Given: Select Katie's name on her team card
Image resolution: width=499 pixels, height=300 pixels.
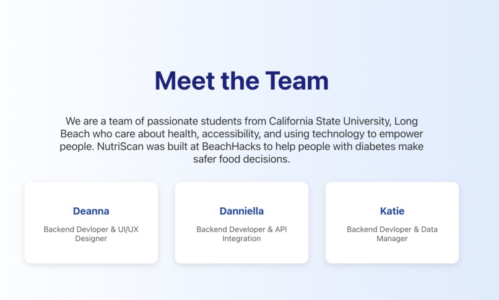Looking at the screenshot, I should 392,211.
